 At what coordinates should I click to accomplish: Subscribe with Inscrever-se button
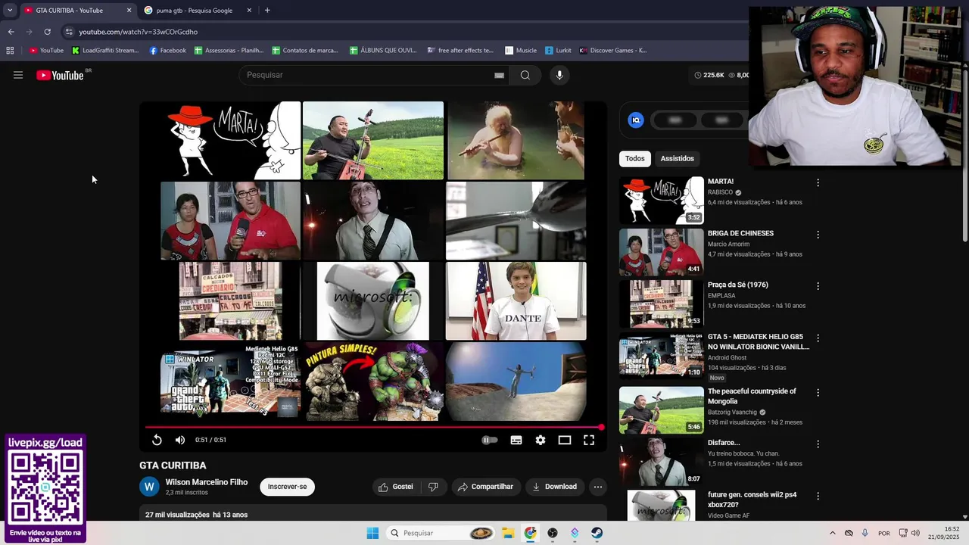coord(287,487)
